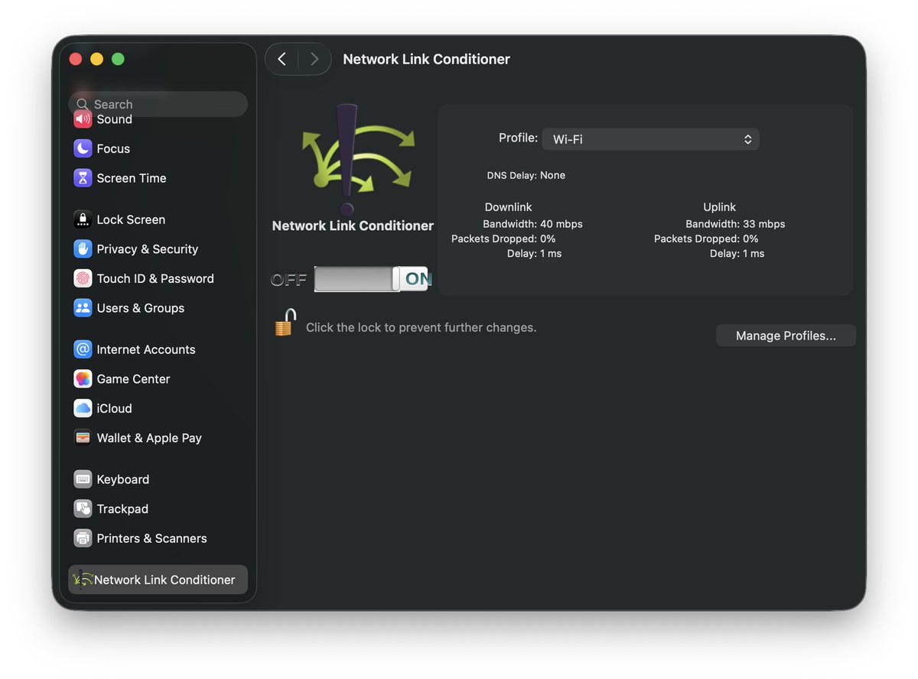Click the Uplink 'Bandwidth: 33 mbps' value
The width and height of the screenshot is (918, 679).
pyautogui.click(x=735, y=224)
